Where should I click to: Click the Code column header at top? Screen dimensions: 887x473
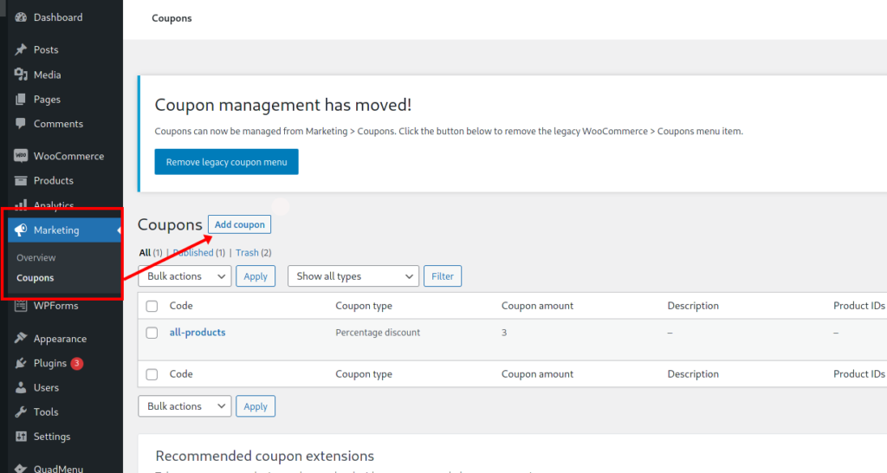click(x=181, y=306)
